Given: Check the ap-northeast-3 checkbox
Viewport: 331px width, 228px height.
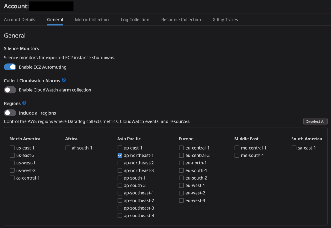Looking at the screenshot, I should (120, 170).
